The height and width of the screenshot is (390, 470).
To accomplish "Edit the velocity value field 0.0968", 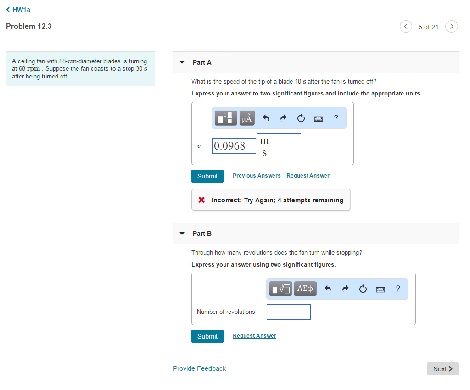I will pos(234,146).
